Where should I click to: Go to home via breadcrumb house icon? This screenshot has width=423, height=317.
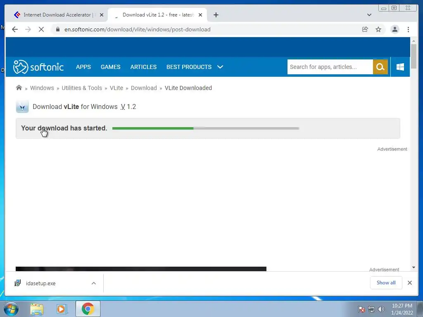pos(19,88)
